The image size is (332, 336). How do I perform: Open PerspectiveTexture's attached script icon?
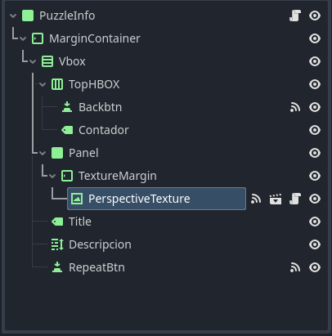coord(295,199)
